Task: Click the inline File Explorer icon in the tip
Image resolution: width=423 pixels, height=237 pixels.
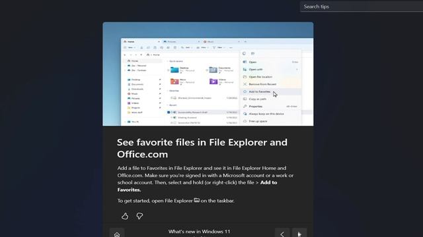Action: click(x=197, y=200)
